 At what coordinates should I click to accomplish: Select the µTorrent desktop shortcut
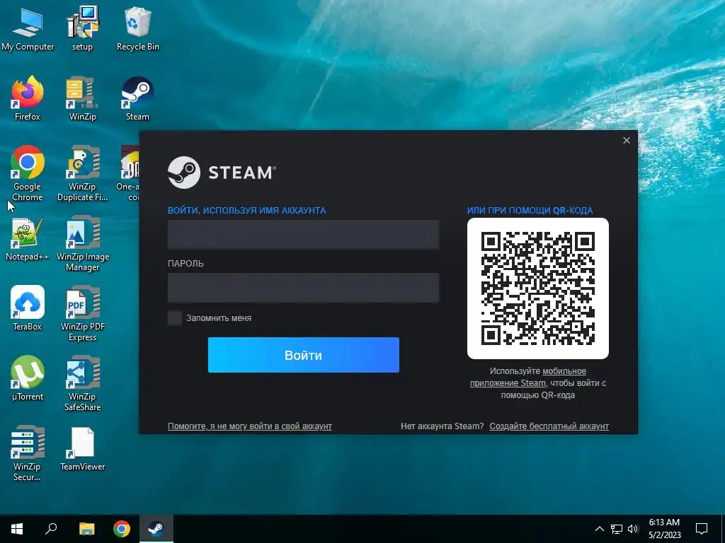(28, 379)
